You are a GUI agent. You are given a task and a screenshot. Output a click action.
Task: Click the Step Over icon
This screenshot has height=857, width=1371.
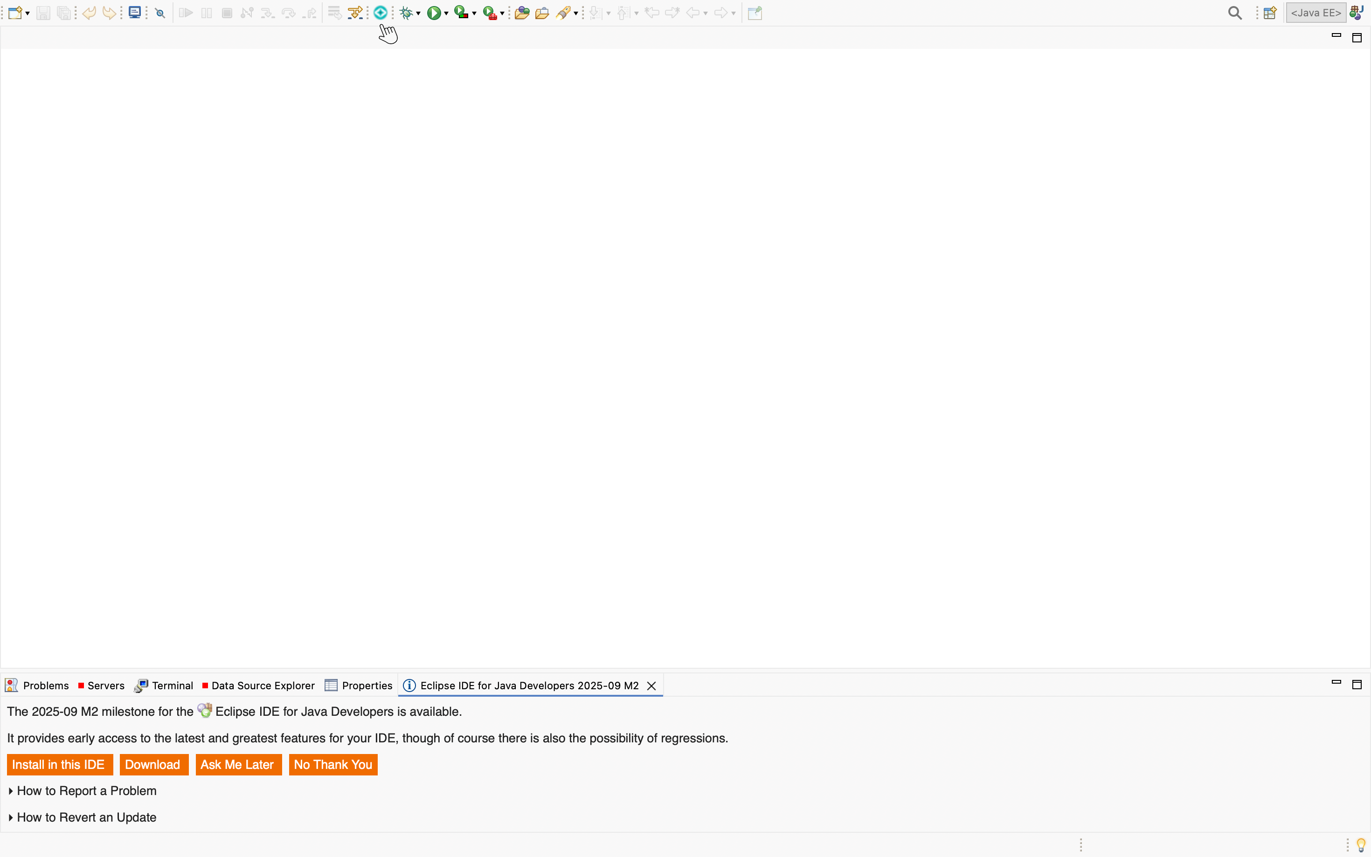[x=289, y=13]
